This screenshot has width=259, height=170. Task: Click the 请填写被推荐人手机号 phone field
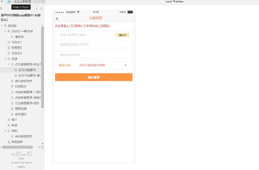pos(94,45)
